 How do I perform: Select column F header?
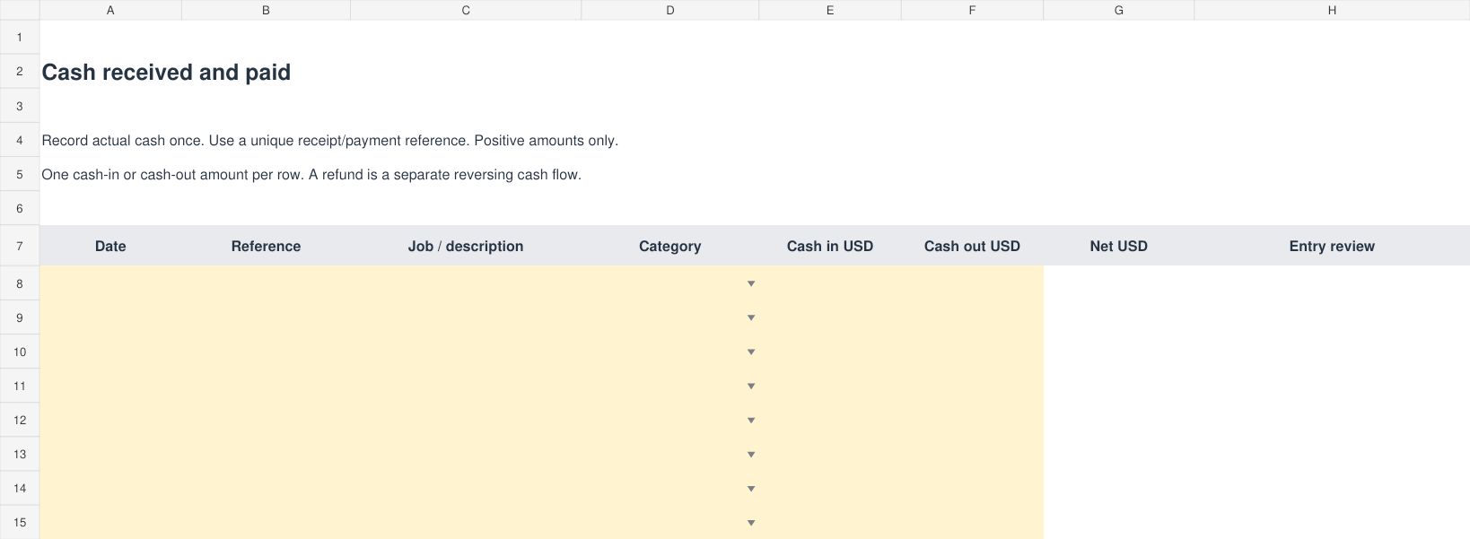[x=972, y=10]
